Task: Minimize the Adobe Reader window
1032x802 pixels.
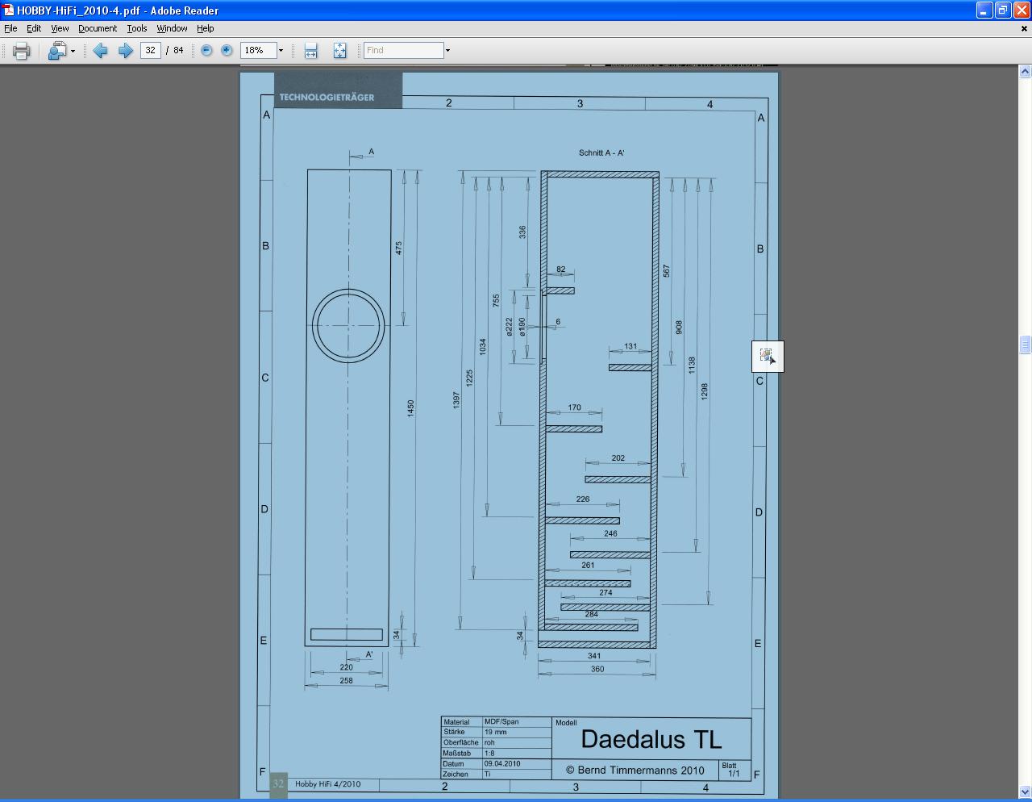Action: [x=984, y=10]
